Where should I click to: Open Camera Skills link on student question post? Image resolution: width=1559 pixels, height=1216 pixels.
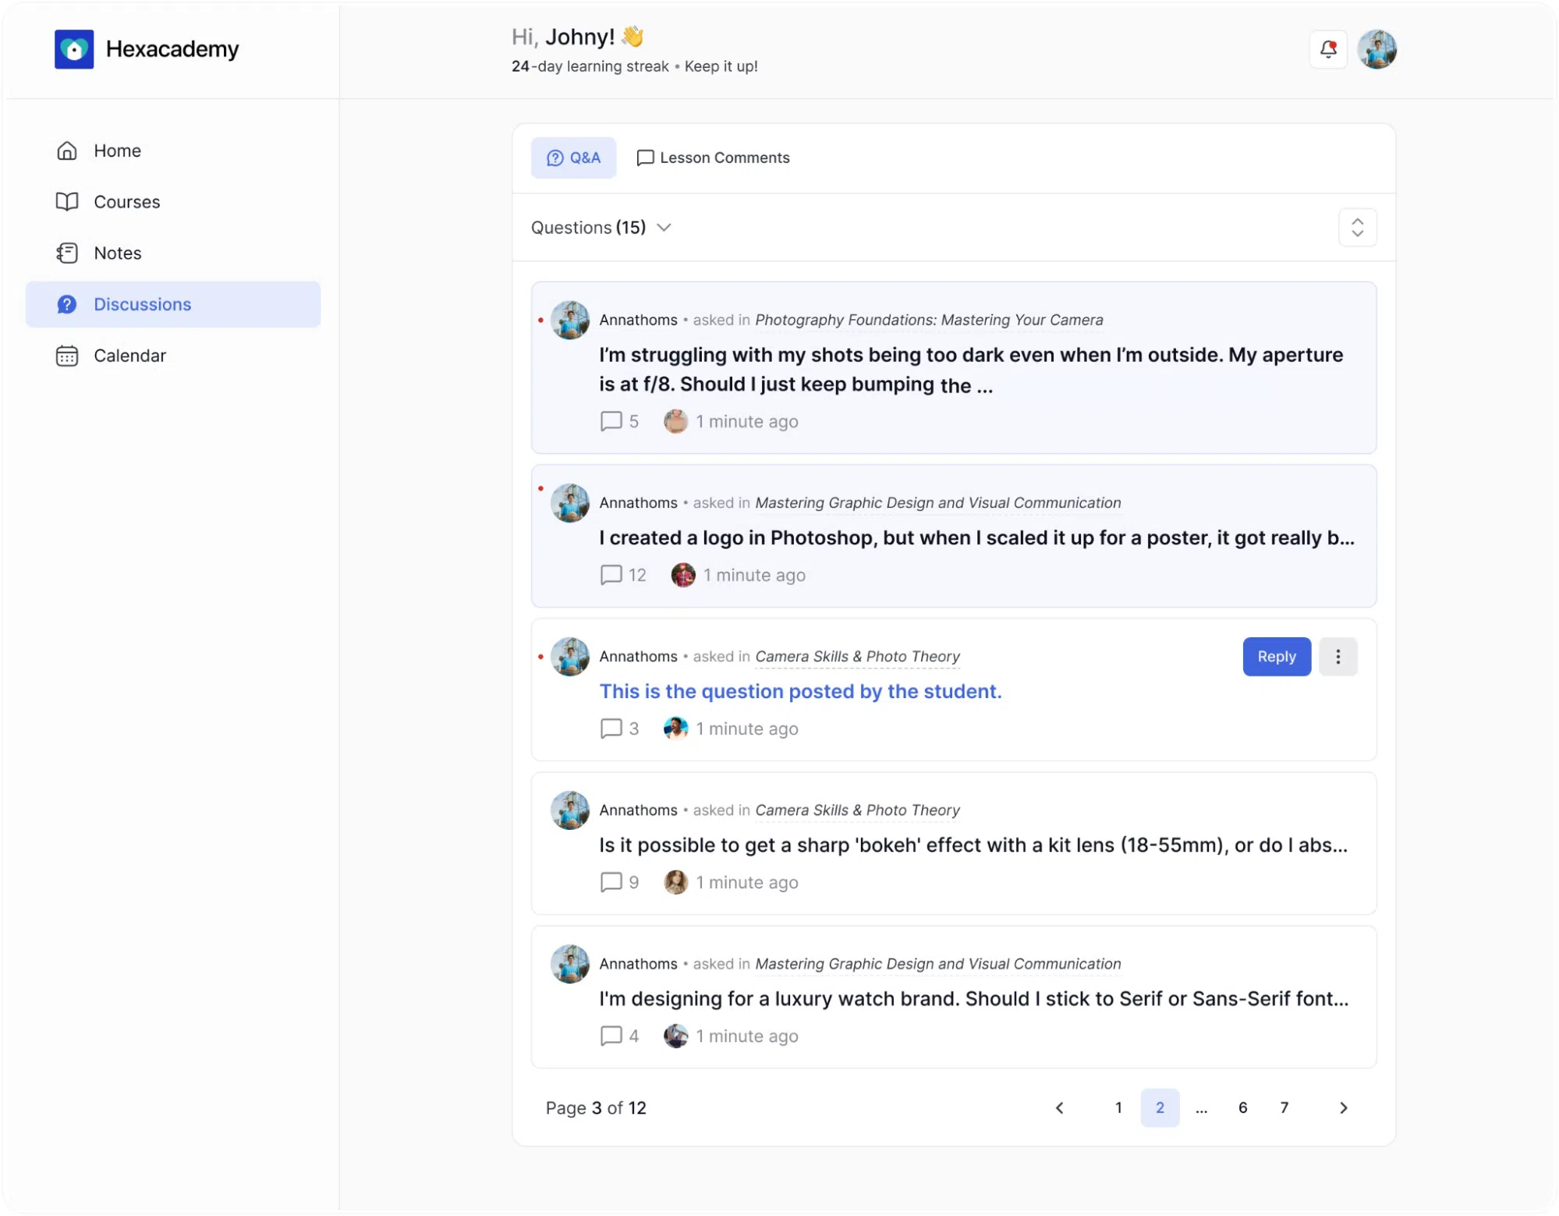[857, 657]
